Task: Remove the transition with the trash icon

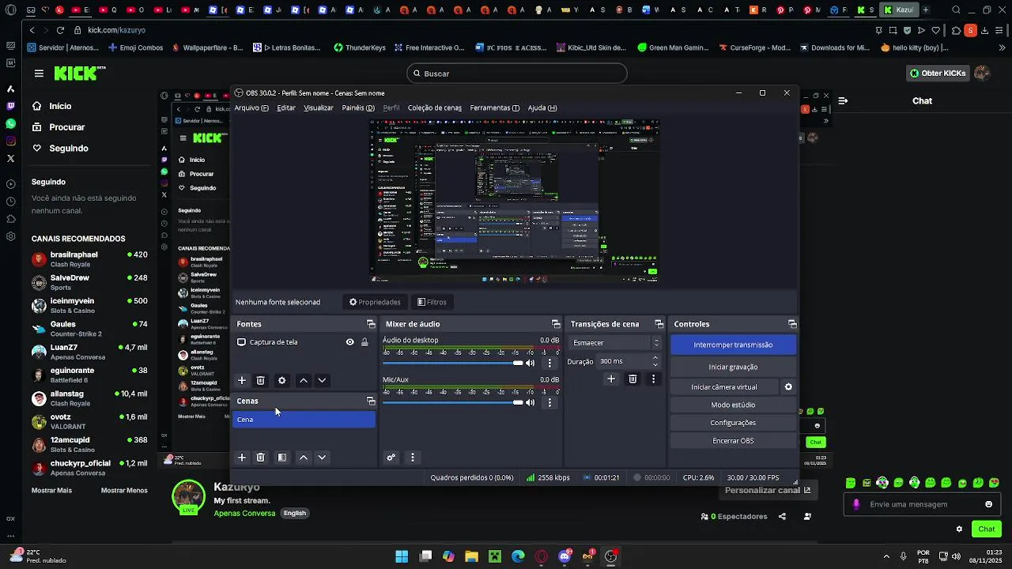Action: (x=632, y=379)
